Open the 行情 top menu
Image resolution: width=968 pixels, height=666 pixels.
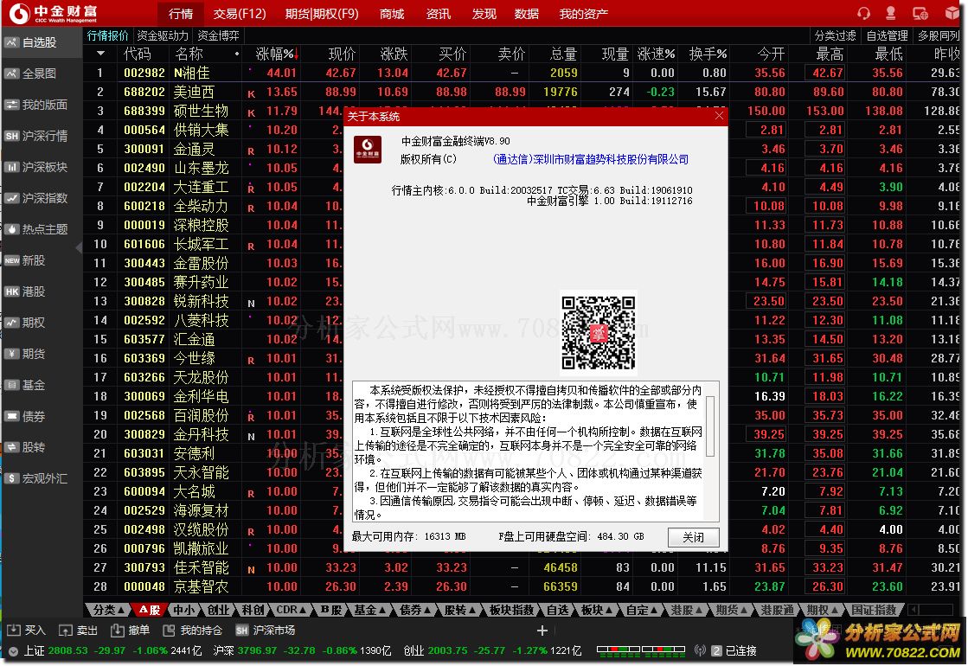pyautogui.click(x=180, y=14)
